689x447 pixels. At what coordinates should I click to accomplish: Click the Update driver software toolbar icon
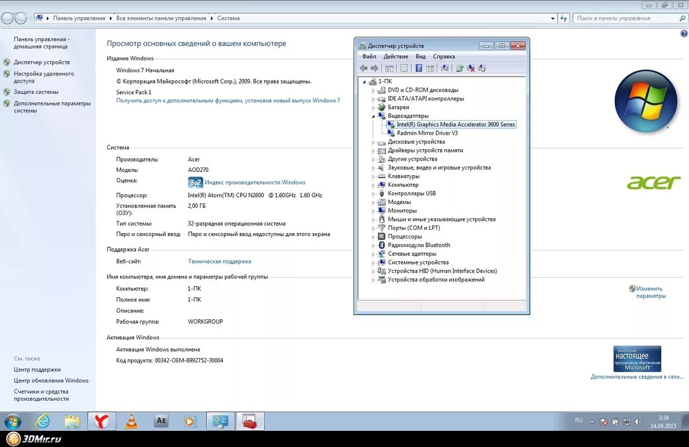tap(460, 68)
